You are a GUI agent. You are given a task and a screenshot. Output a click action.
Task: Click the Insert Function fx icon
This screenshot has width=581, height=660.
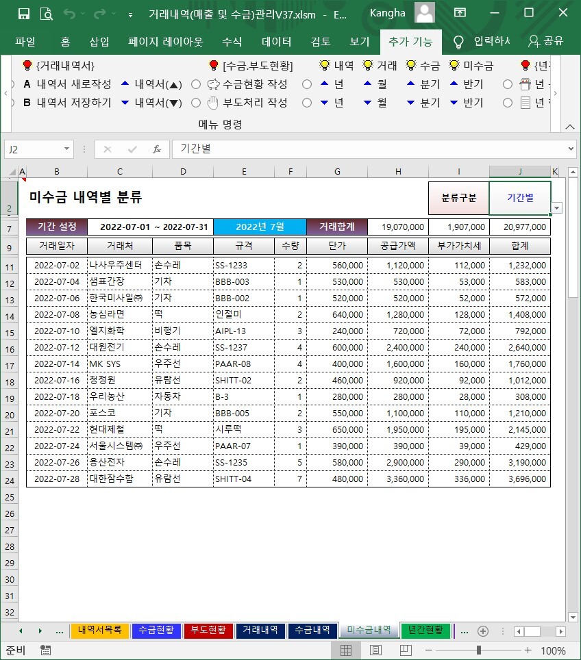click(157, 149)
